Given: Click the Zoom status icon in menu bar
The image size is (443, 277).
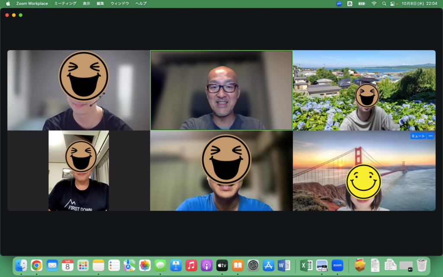Looking at the screenshot, I should coord(339,3).
